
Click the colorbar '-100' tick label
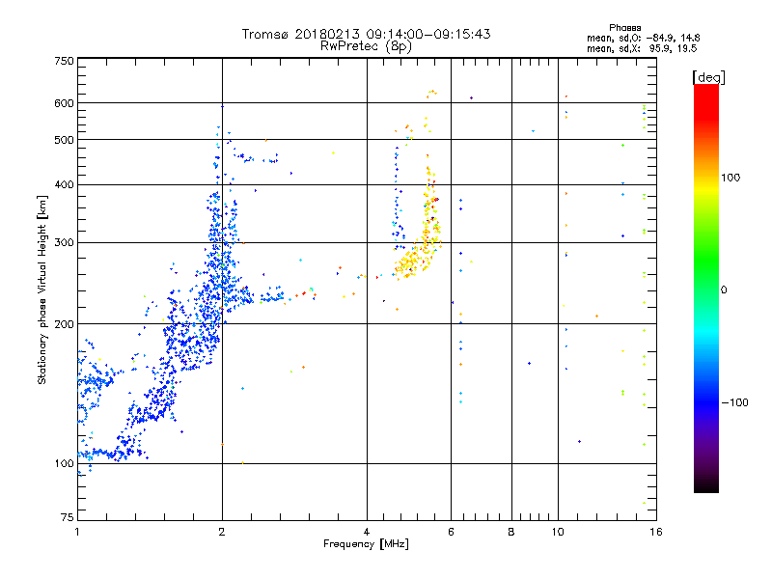(x=735, y=402)
